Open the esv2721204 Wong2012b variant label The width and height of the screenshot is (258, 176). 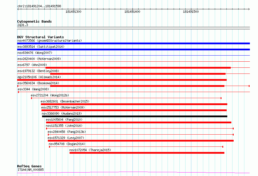pyautogui.click(x=50, y=95)
